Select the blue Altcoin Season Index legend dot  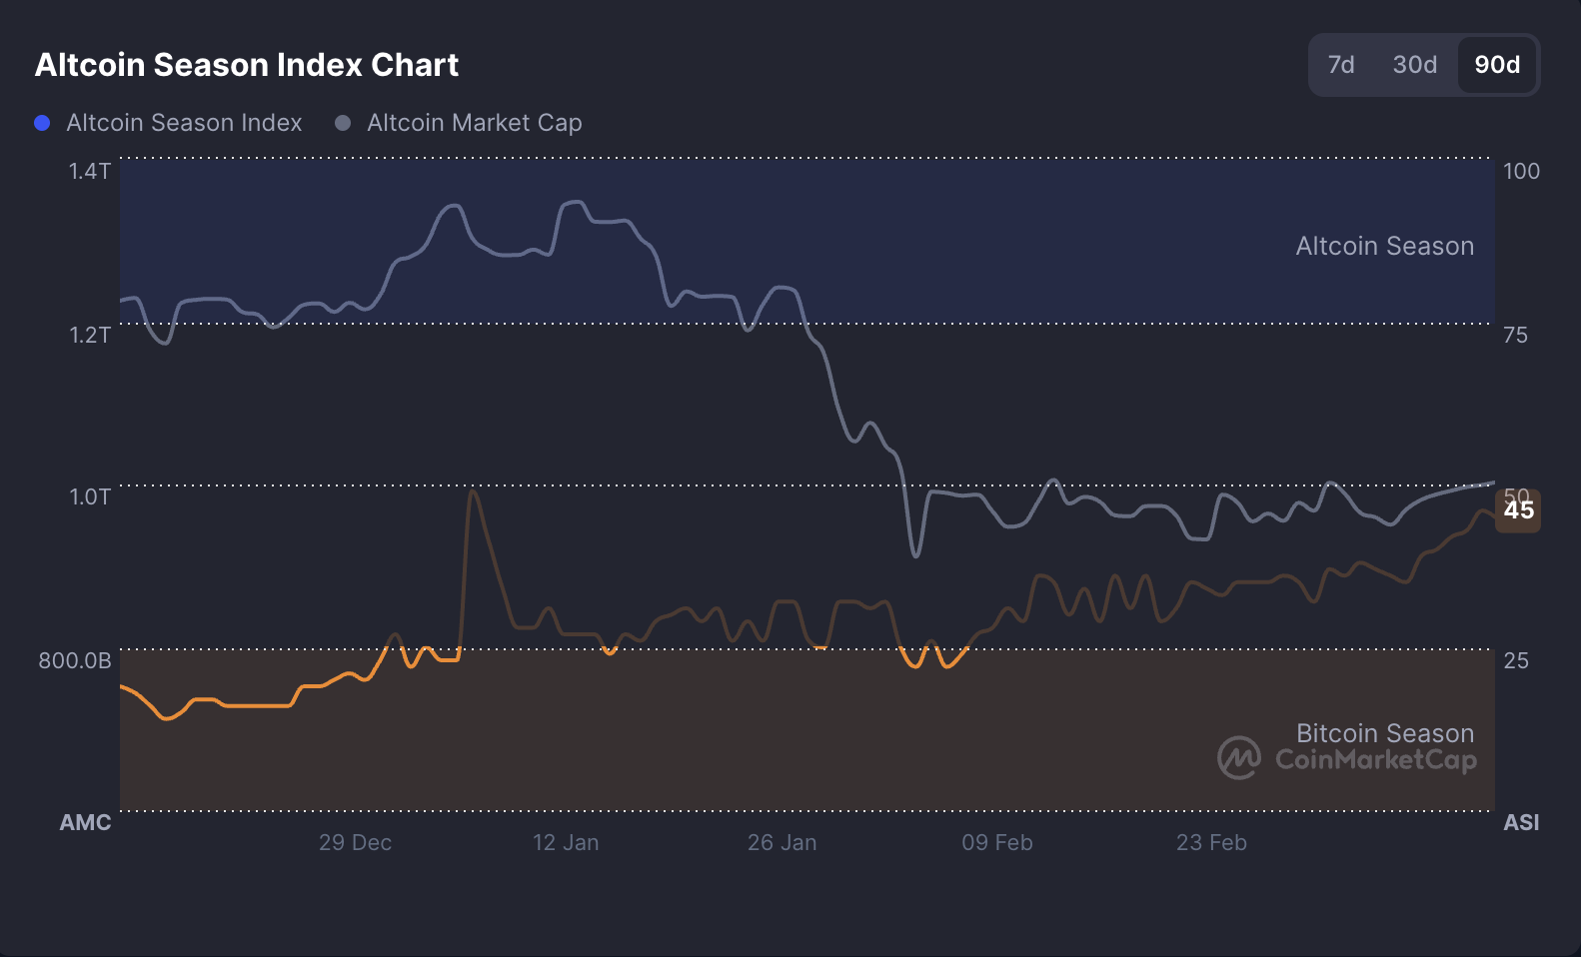41,122
